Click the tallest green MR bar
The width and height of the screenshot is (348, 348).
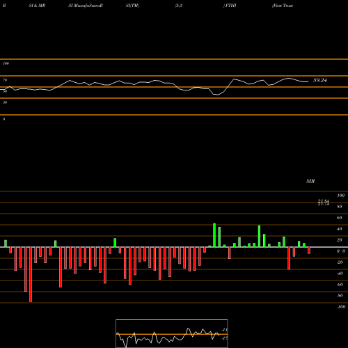pyautogui.click(x=214, y=235)
